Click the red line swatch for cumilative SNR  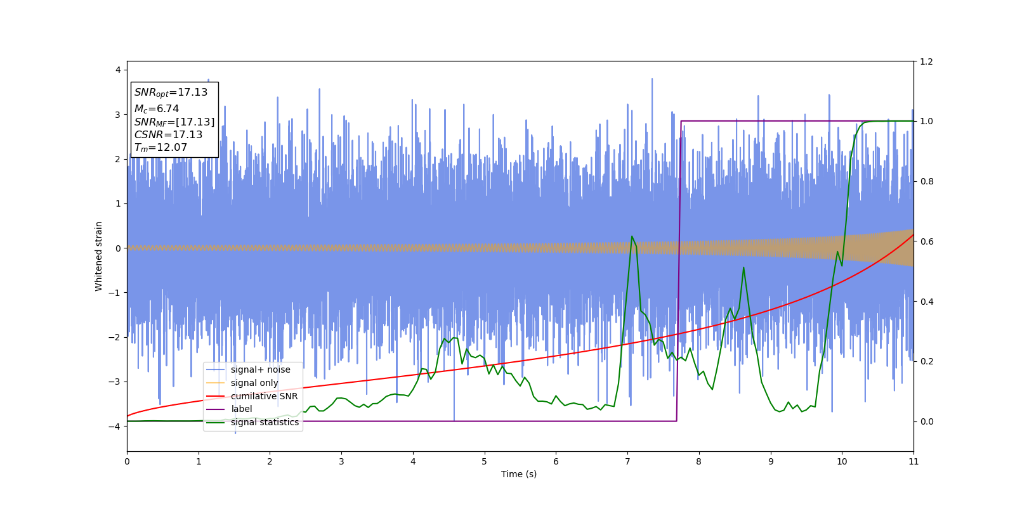[216, 396]
